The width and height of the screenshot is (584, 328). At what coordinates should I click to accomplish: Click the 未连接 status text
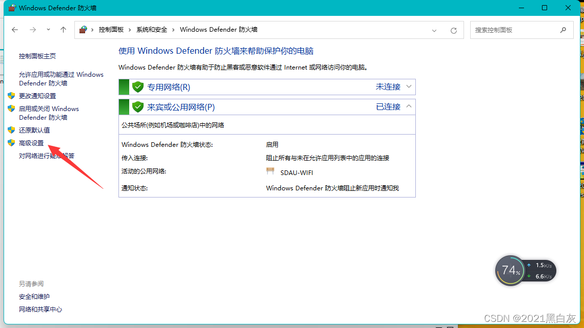388,86
